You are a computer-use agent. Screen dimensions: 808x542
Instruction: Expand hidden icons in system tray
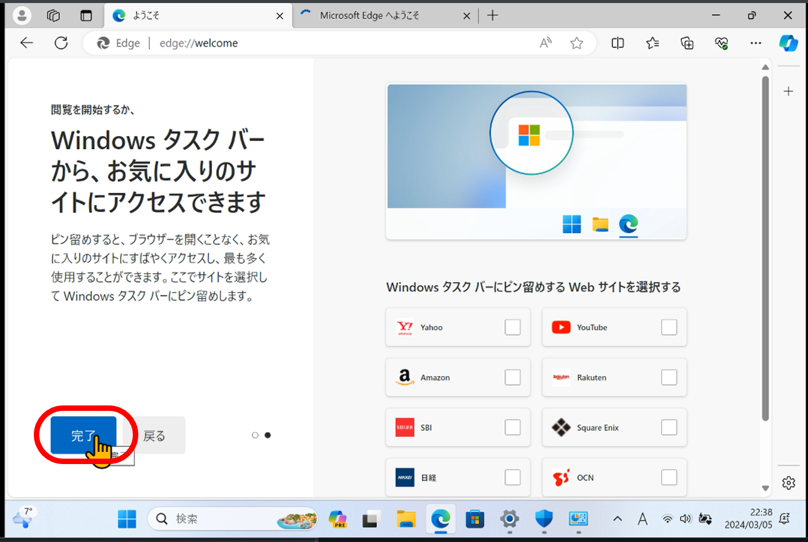pyautogui.click(x=617, y=518)
